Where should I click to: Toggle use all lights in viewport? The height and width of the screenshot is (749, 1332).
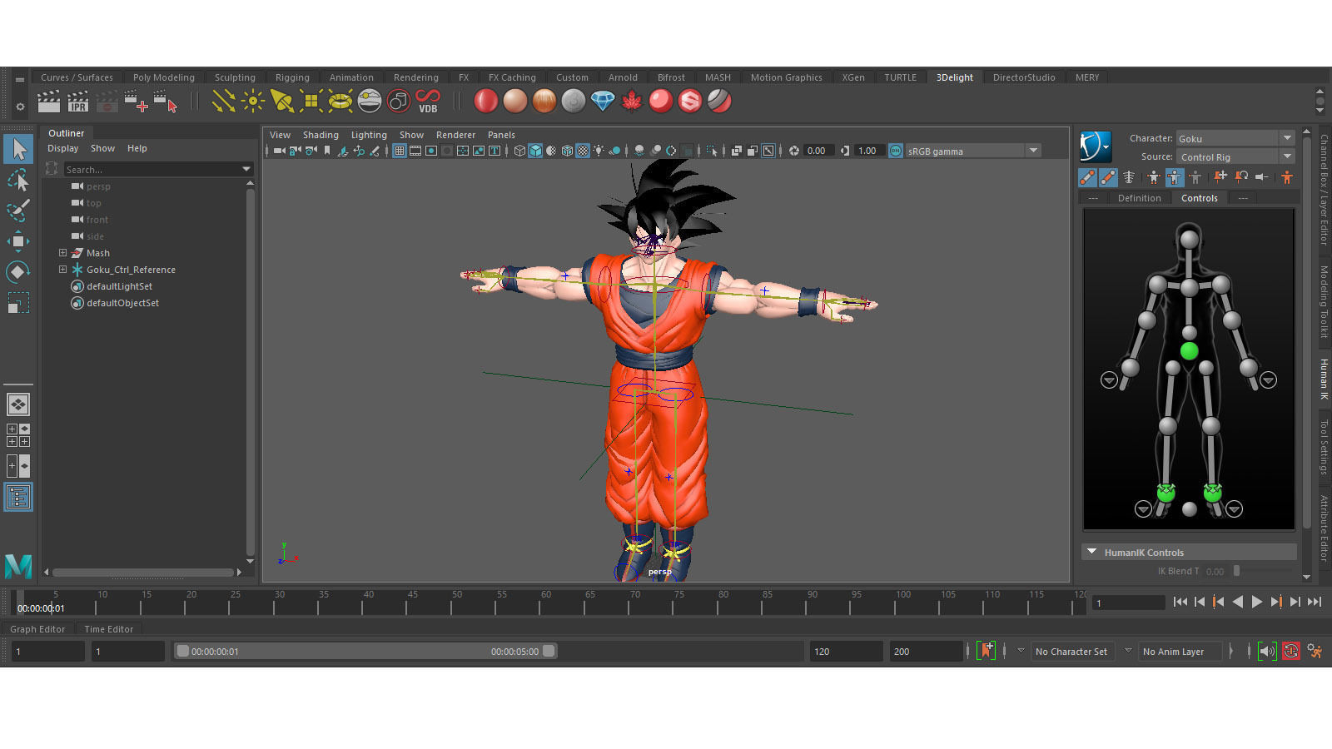coord(599,151)
